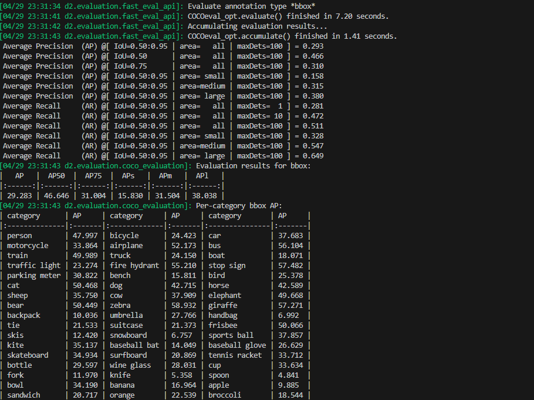This screenshot has height=400, width=534.
Task: Click the 'tie' category cell
Action: tap(13, 326)
